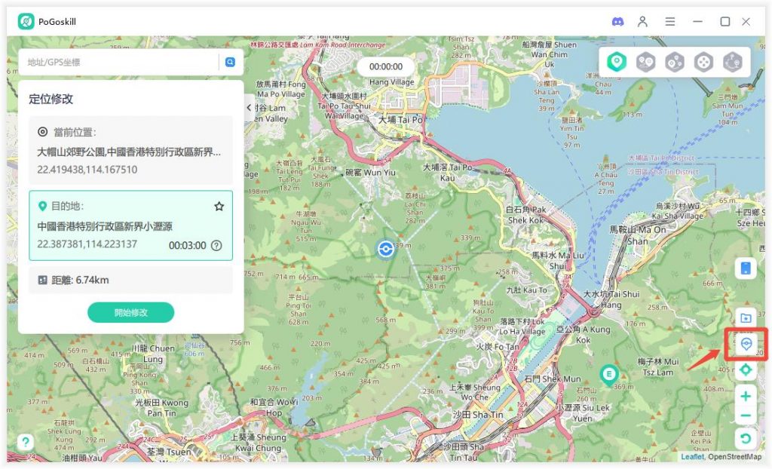Click the Pokéball location pin icon

[746, 344]
